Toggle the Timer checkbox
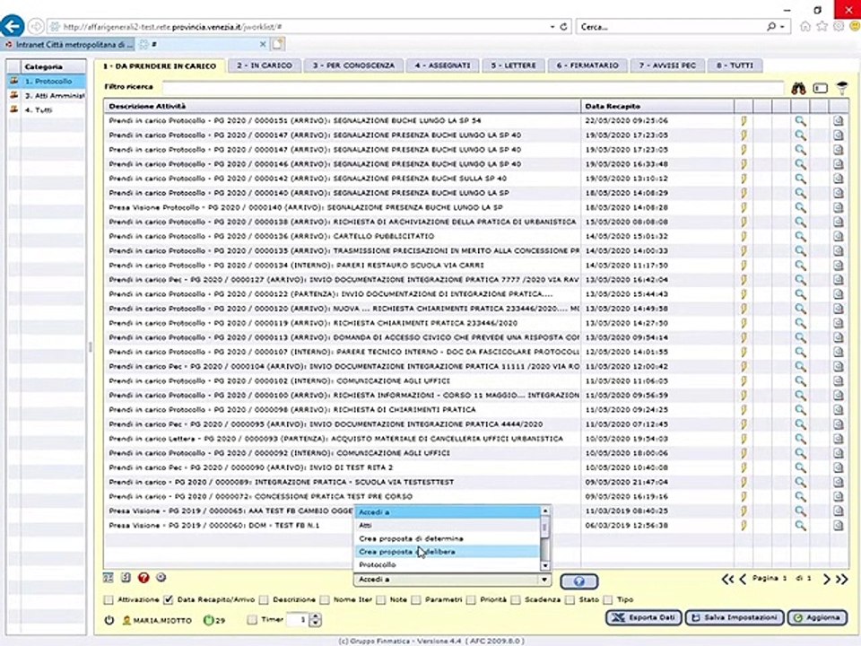This screenshot has width=861, height=646. (x=252, y=620)
